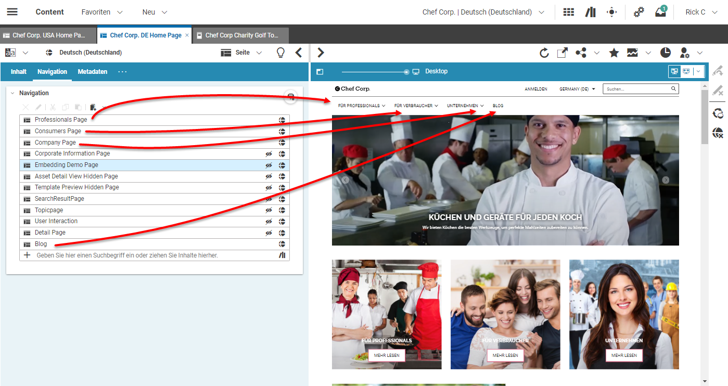Toggle hidden eye icon on Detail Page

tap(269, 233)
